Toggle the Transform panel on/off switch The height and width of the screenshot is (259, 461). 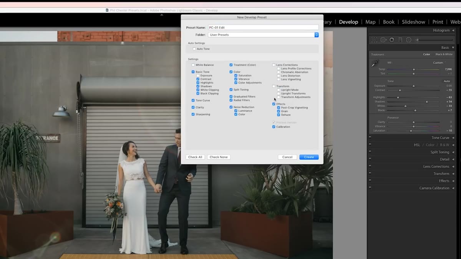(x=370, y=174)
